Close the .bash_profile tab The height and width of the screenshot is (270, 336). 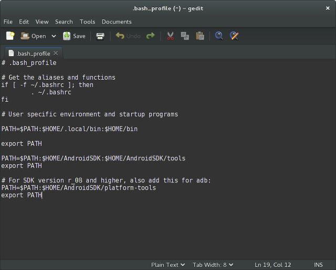[x=56, y=53]
